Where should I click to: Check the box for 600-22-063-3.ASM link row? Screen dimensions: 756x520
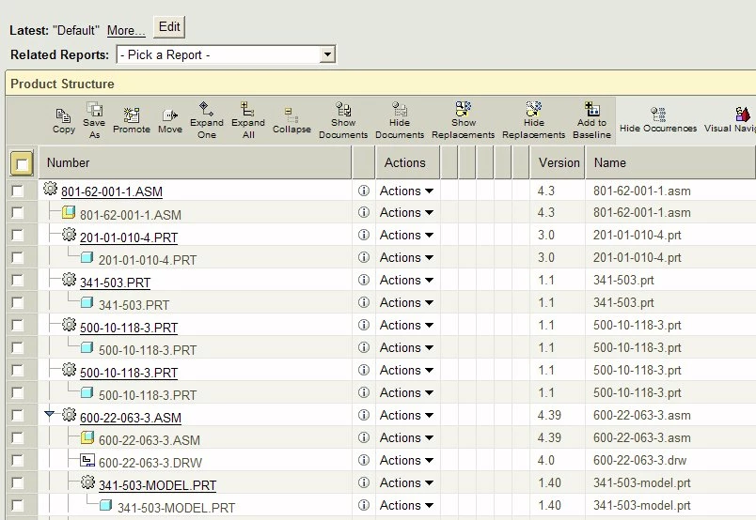pos(17,415)
